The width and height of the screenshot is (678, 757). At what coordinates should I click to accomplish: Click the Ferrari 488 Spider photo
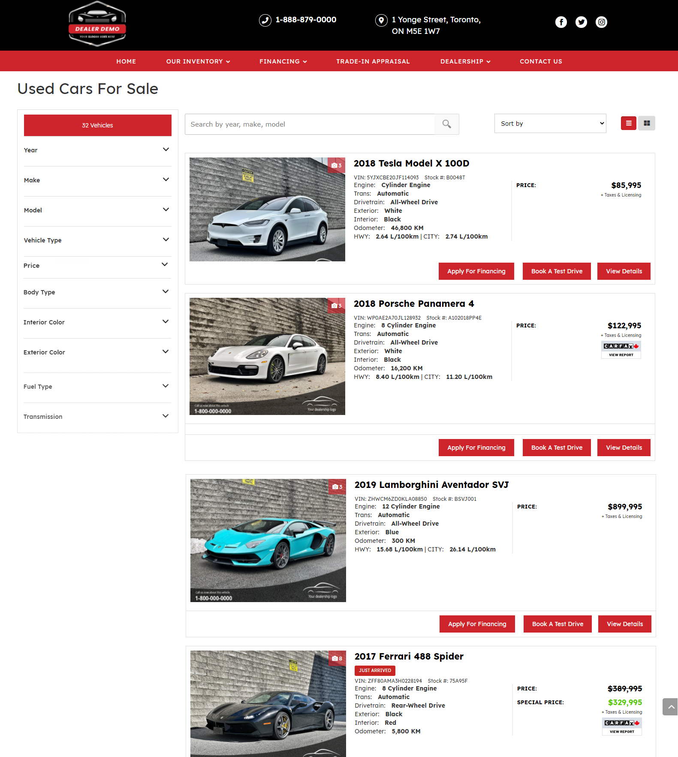click(268, 704)
